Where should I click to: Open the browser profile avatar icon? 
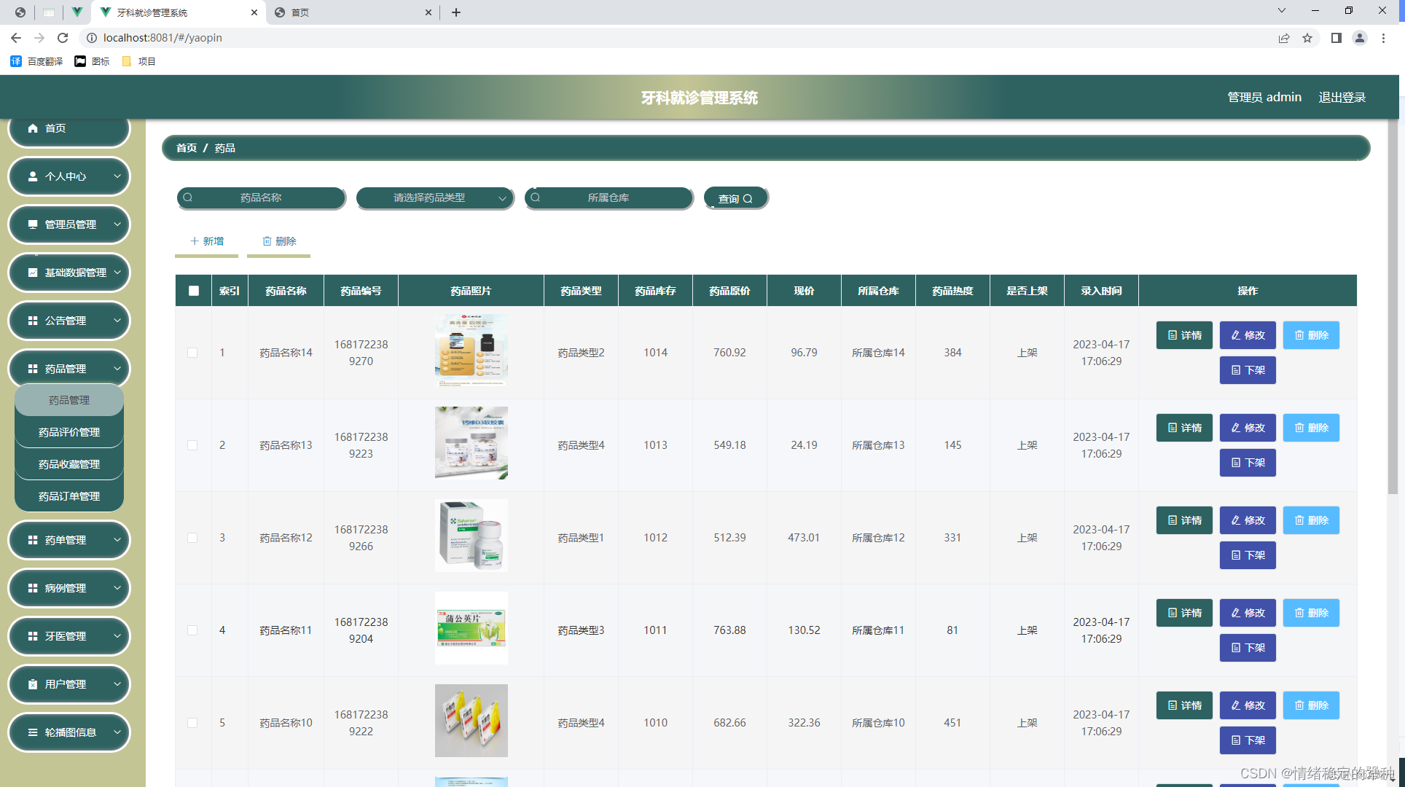[x=1360, y=38]
